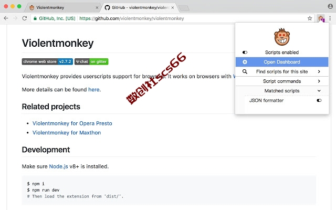This screenshot has width=336, height=210.
Task: Click the Chrome profile avatar icon
Action: coord(330,6)
